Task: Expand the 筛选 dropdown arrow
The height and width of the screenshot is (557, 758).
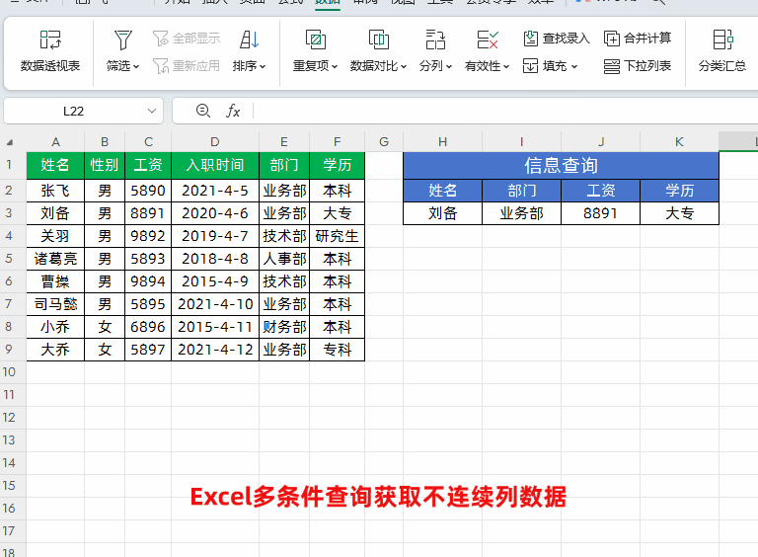Action: point(136,67)
